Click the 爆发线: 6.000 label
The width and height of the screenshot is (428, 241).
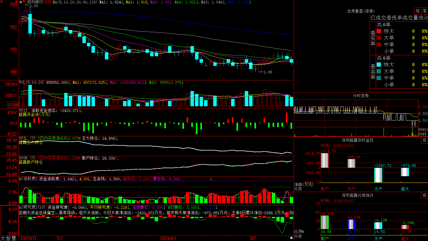[166, 179]
